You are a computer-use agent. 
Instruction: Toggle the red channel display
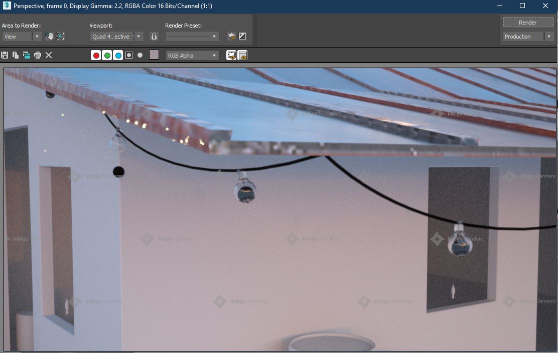click(96, 55)
